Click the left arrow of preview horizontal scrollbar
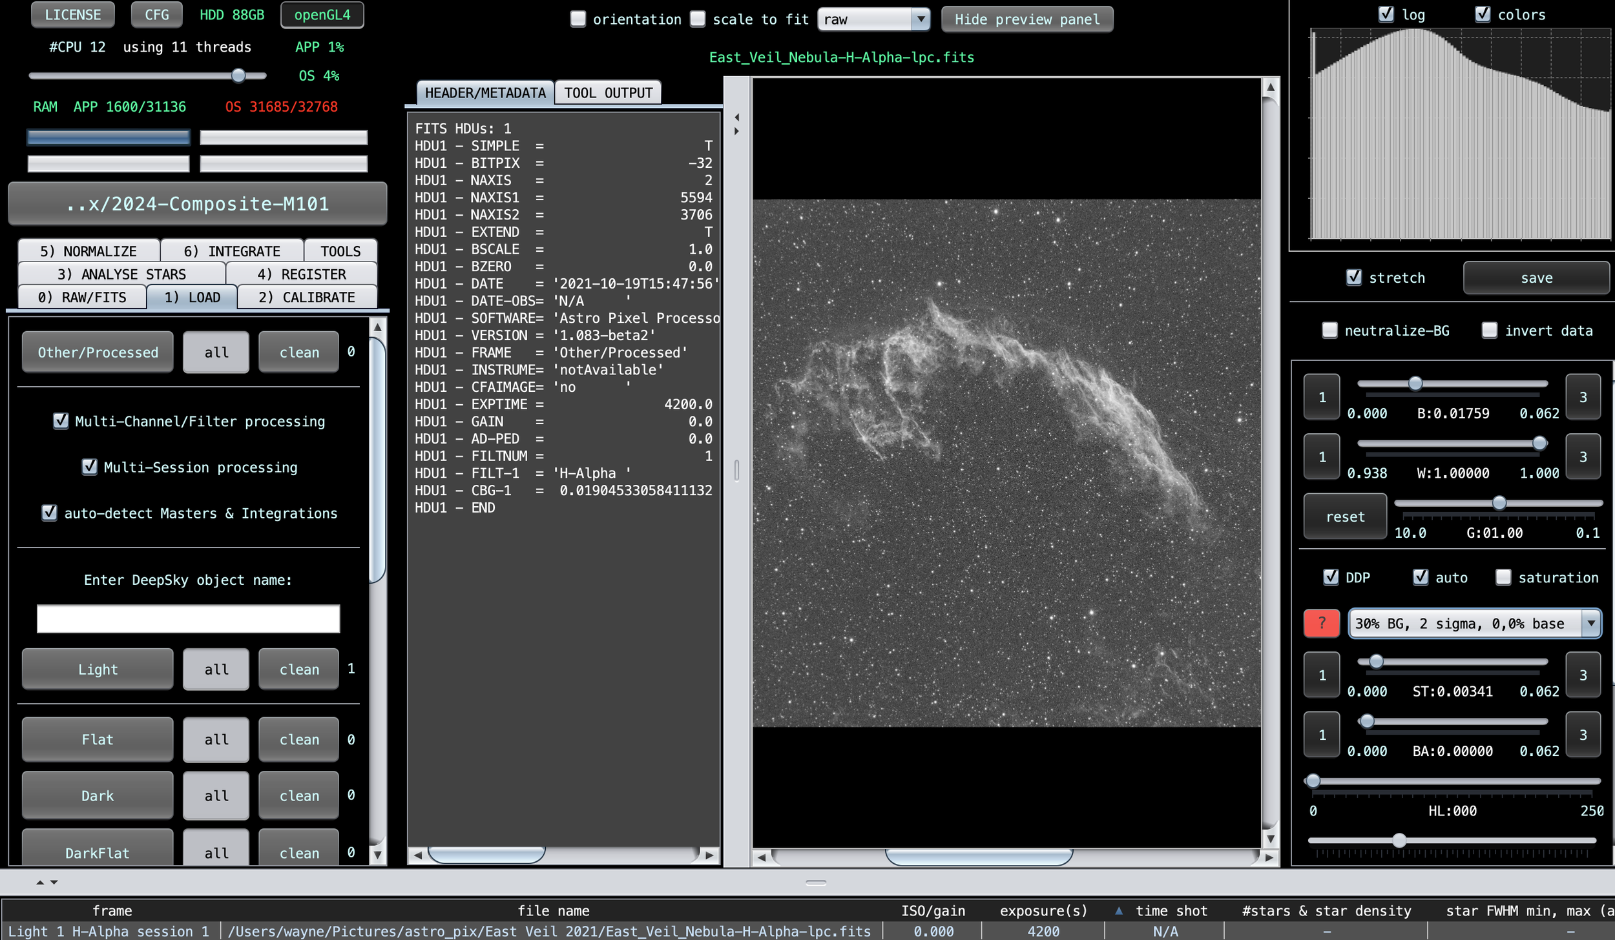This screenshot has width=1615, height=940. 762,857
